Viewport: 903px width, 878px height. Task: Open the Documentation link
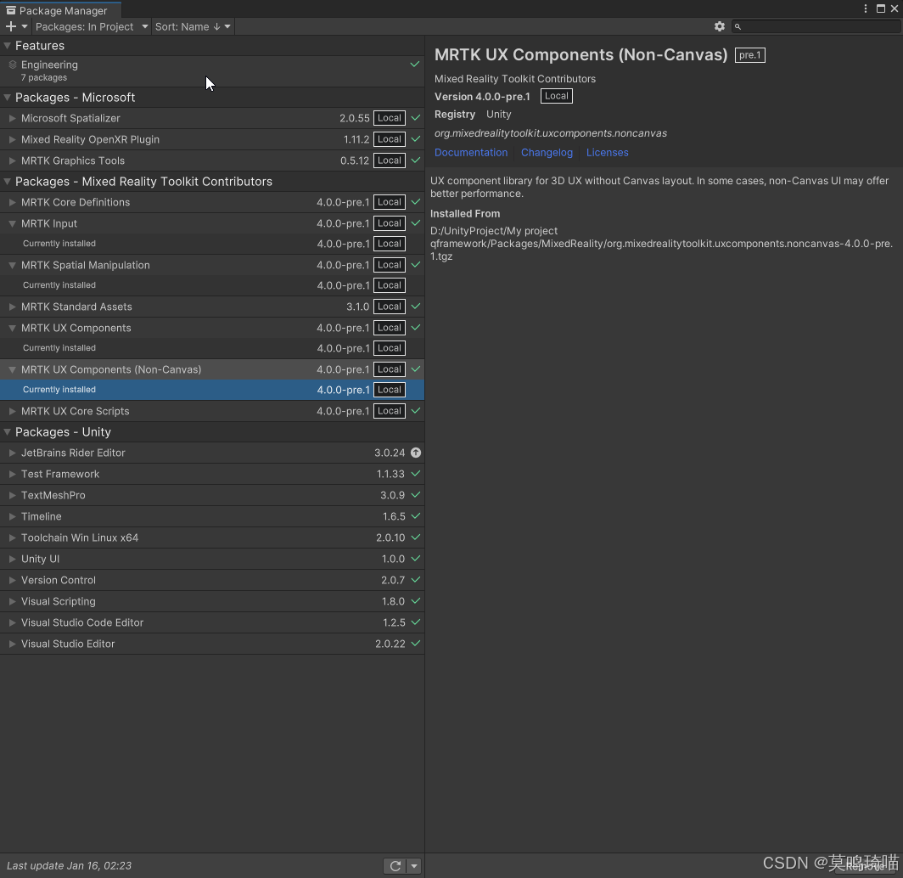[471, 153]
